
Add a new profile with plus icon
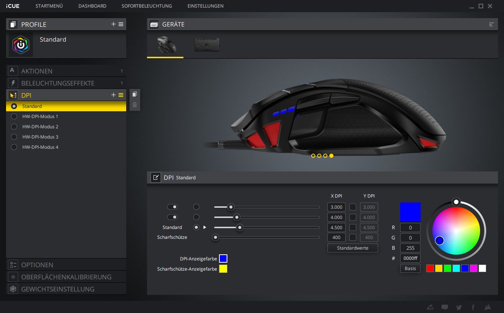[113, 24]
